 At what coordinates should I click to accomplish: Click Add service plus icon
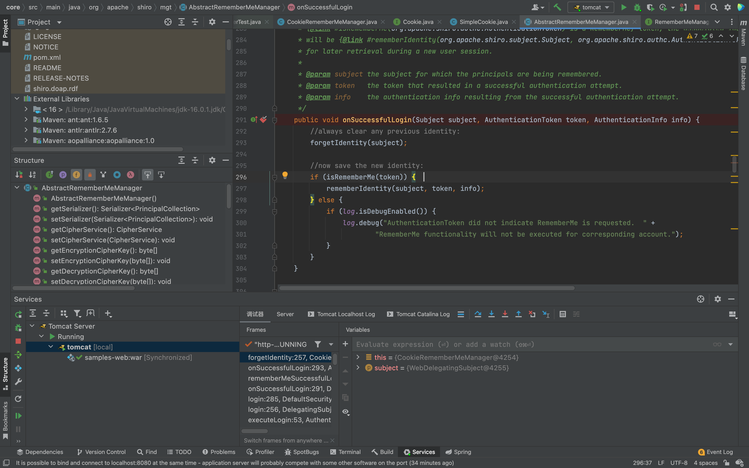coord(108,314)
